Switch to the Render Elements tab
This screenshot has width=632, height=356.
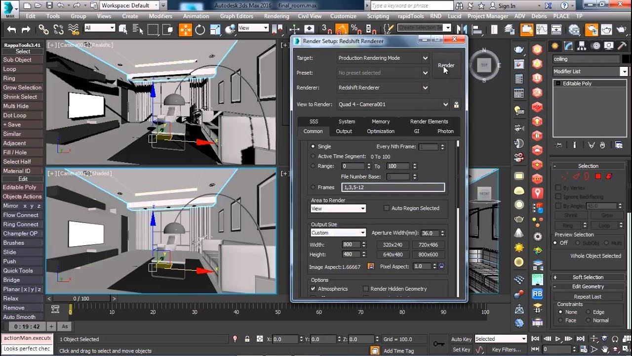pyautogui.click(x=429, y=122)
